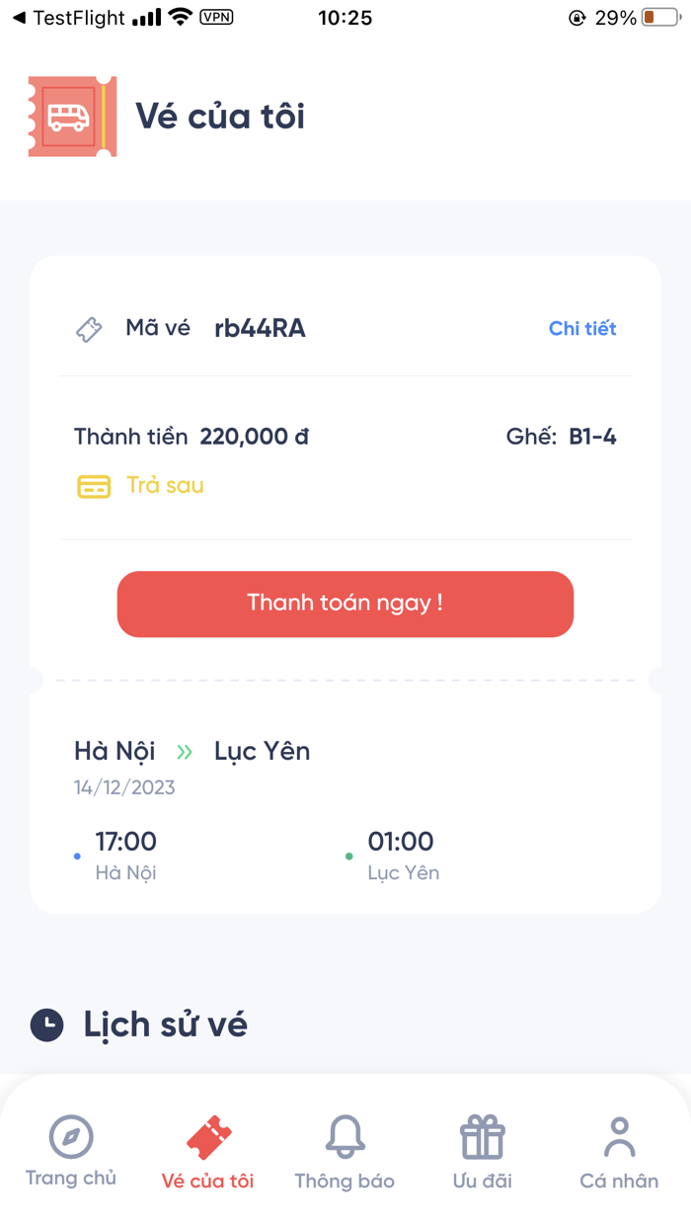
Task: Tap the red ticket Vé của tôi icon
Action: pyautogui.click(x=206, y=1137)
